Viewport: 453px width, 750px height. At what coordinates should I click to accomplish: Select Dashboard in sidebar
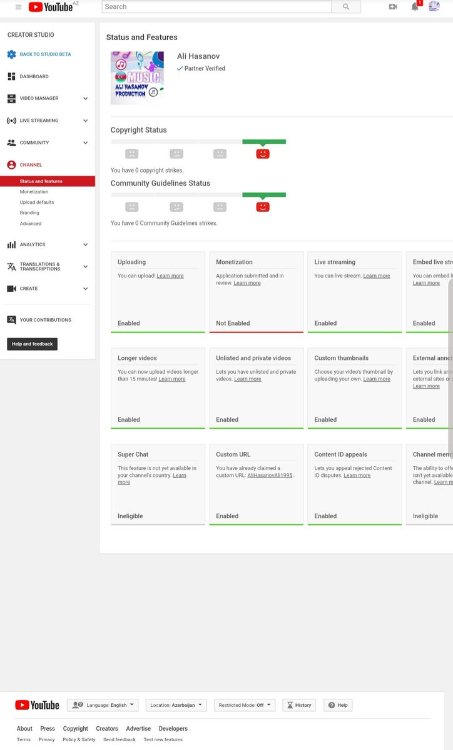tap(34, 76)
